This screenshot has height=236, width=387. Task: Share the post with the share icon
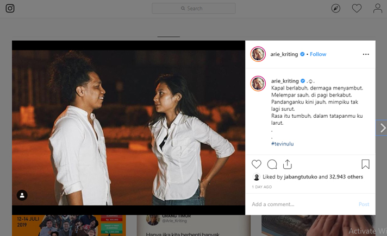click(288, 164)
